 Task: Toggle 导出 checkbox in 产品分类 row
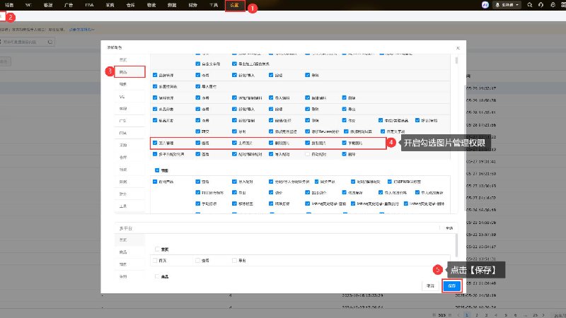pos(344,109)
